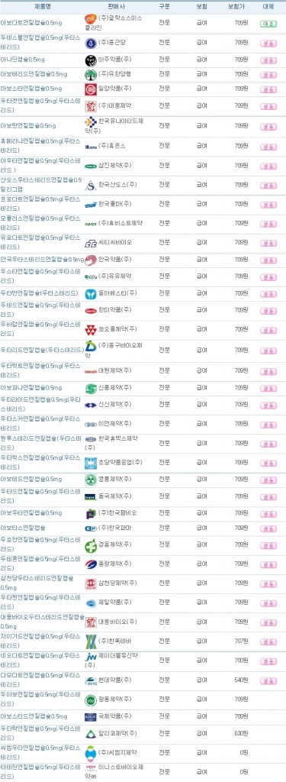Open 아보다트연질캡슐0.5mg product link
The image size is (286, 782).
point(31,23)
